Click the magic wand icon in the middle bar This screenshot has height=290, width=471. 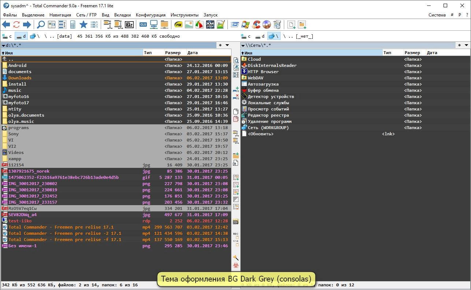pos(236,258)
